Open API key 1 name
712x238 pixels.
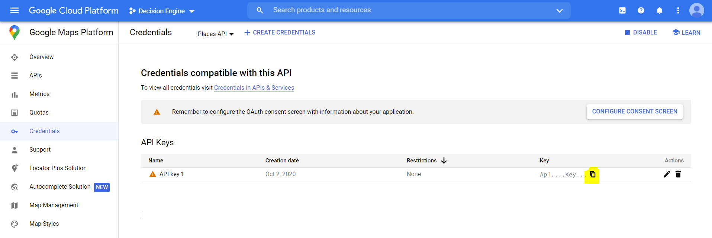(x=171, y=174)
